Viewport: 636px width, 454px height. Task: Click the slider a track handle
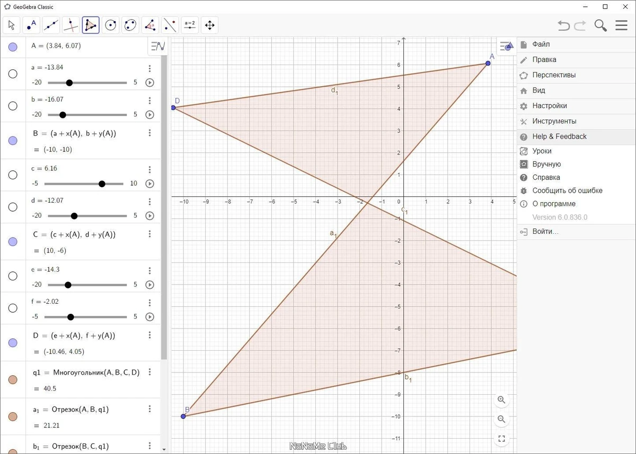pyautogui.click(x=69, y=83)
